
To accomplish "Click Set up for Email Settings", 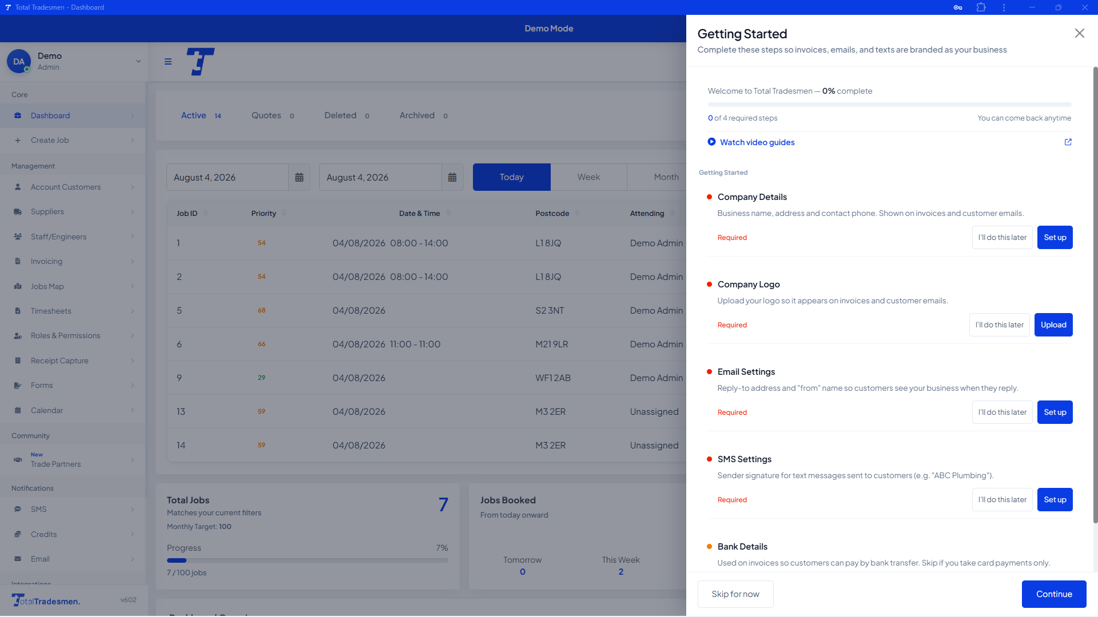I will pyautogui.click(x=1055, y=412).
